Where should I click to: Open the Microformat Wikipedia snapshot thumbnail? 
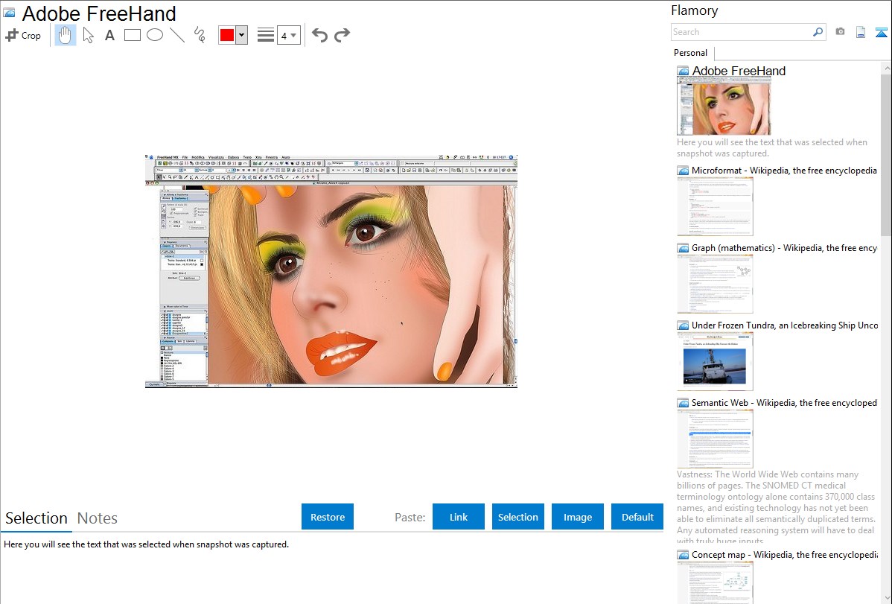pyautogui.click(x=715, y=206)
